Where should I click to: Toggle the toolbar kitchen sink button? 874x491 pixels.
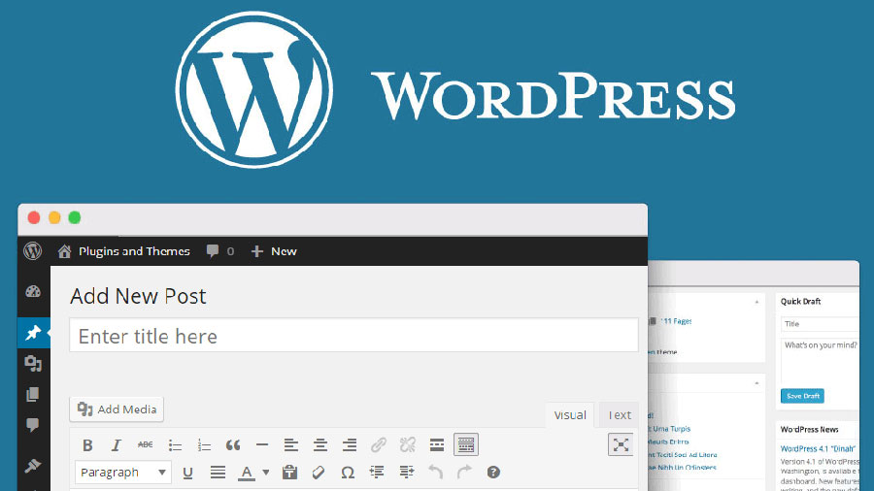point(466,444)
